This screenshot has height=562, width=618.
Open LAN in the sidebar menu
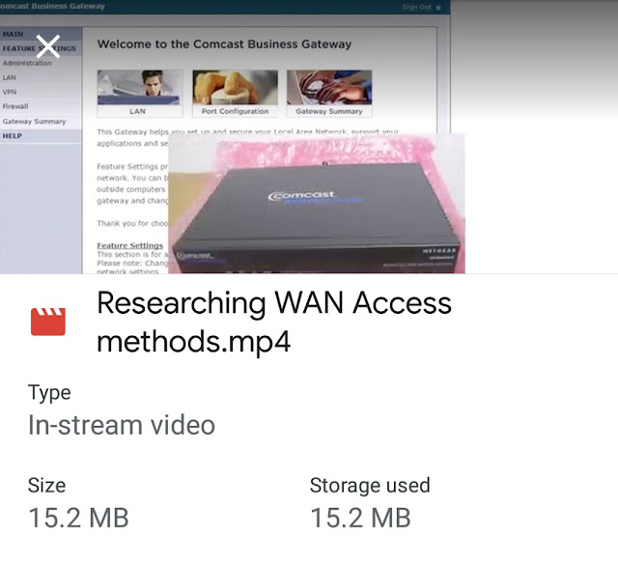click(9, 77)
